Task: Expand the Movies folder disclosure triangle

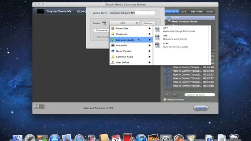Action: click(166, 18)
